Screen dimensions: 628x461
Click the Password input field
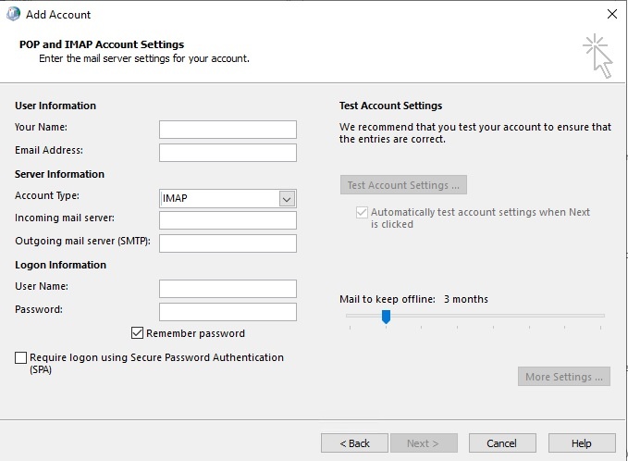click(x=228, y=312)
